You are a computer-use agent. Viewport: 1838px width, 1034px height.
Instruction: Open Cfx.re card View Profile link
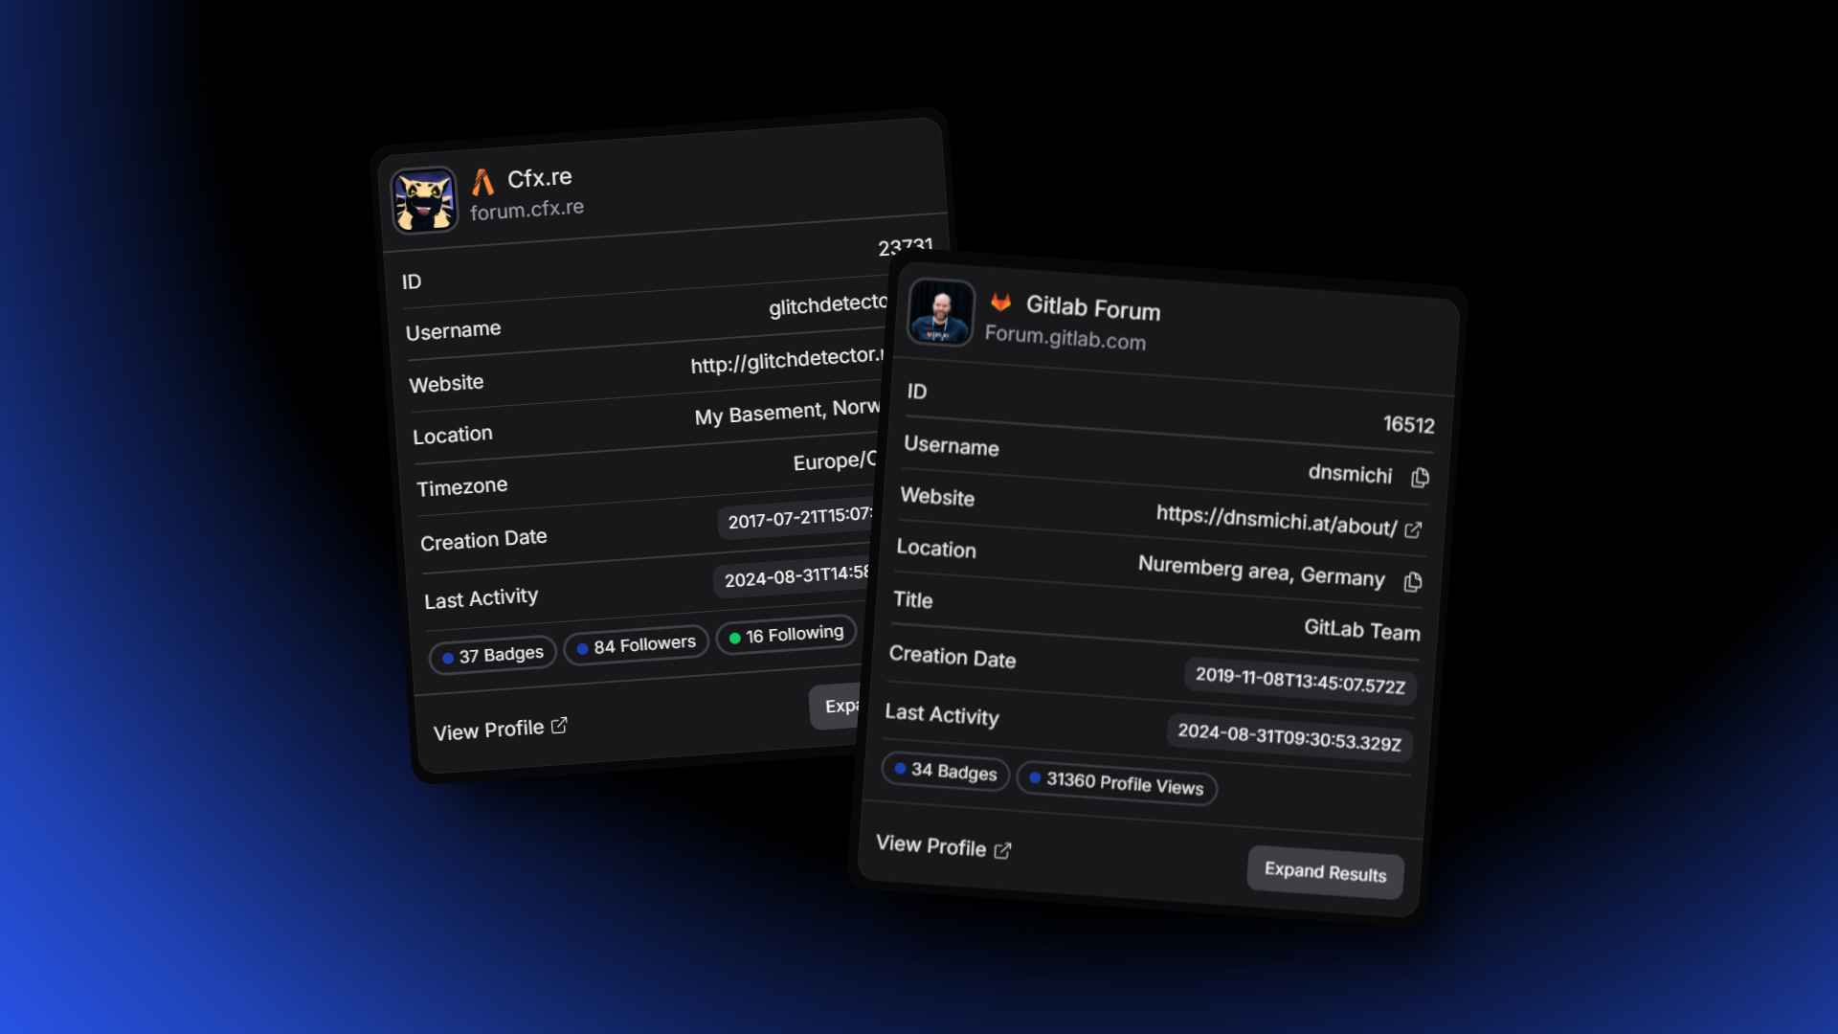(x=501, y=730)
